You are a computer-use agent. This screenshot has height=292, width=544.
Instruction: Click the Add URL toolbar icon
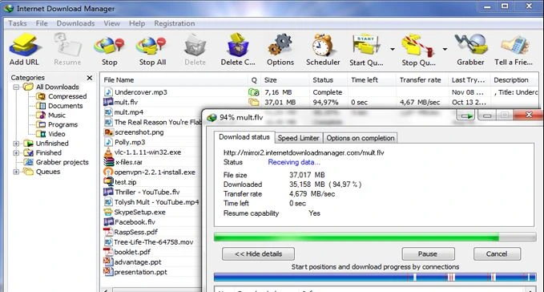click(x=25, y=45)
